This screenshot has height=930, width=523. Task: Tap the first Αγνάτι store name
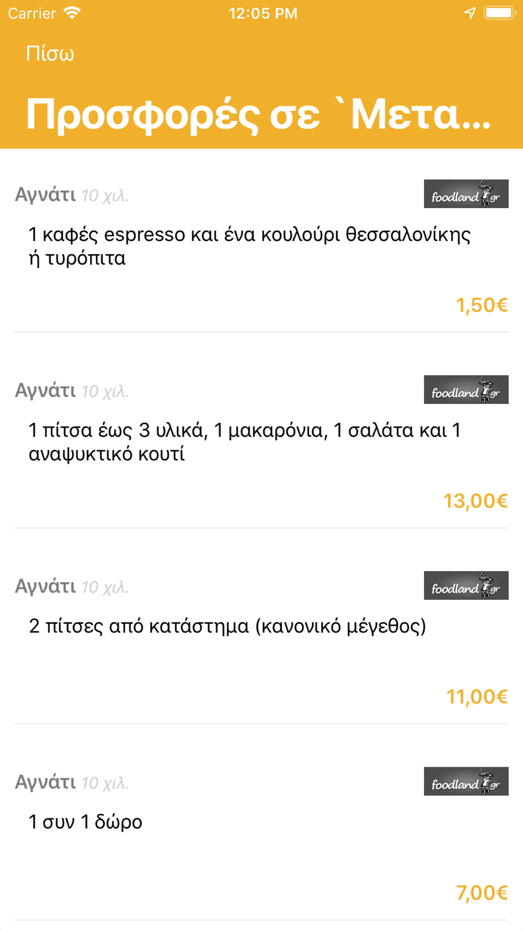click(x=46, y=195)
